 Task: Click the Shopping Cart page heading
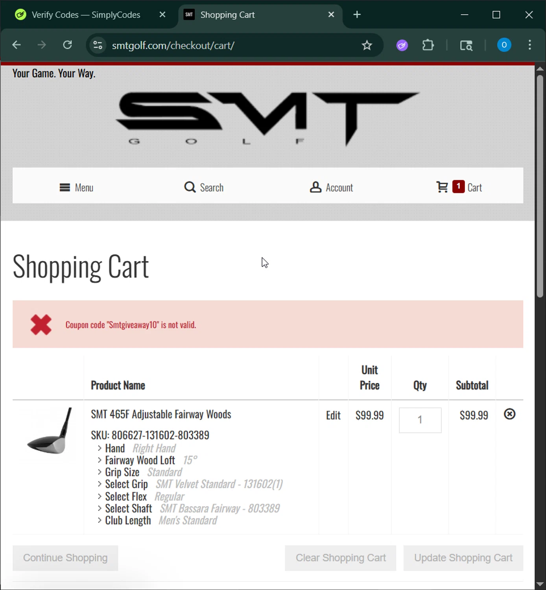[81, 267]
